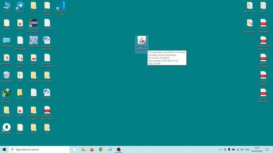Select the Recycle Bin icon

click(7, 76)
